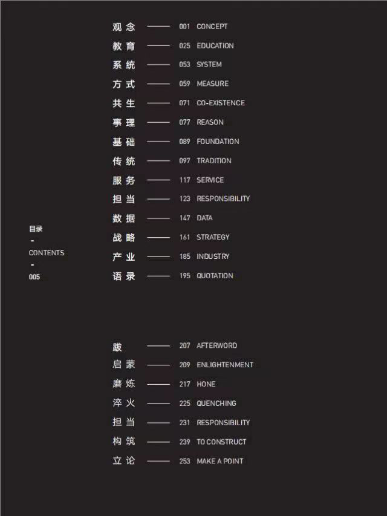Open the 097 TRADITION entry
This screenshot has height=516, width=387.
tap(213, 161)
